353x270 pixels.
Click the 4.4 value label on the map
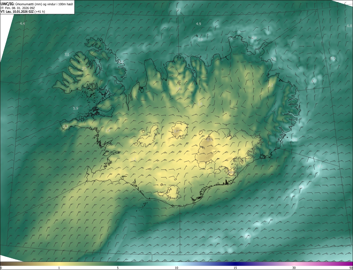(22, 24)
